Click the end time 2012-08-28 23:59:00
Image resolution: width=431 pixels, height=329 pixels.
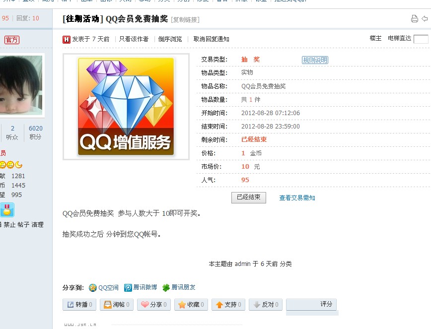(x=271, y=127)
